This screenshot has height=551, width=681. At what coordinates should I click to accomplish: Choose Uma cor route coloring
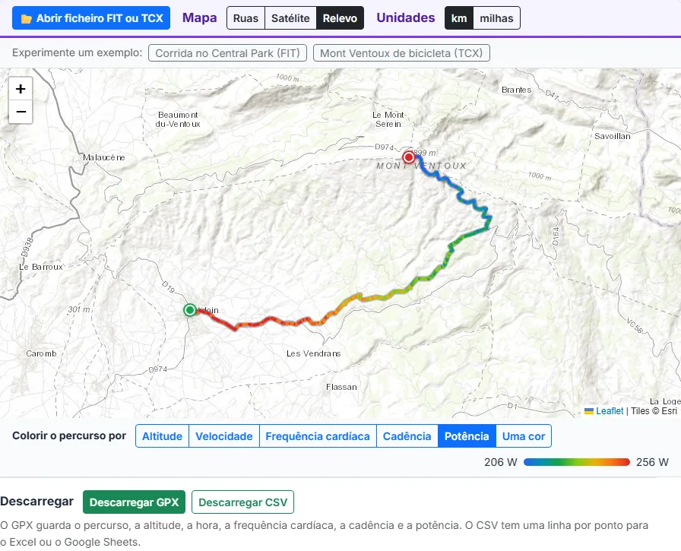pos(524,436)
